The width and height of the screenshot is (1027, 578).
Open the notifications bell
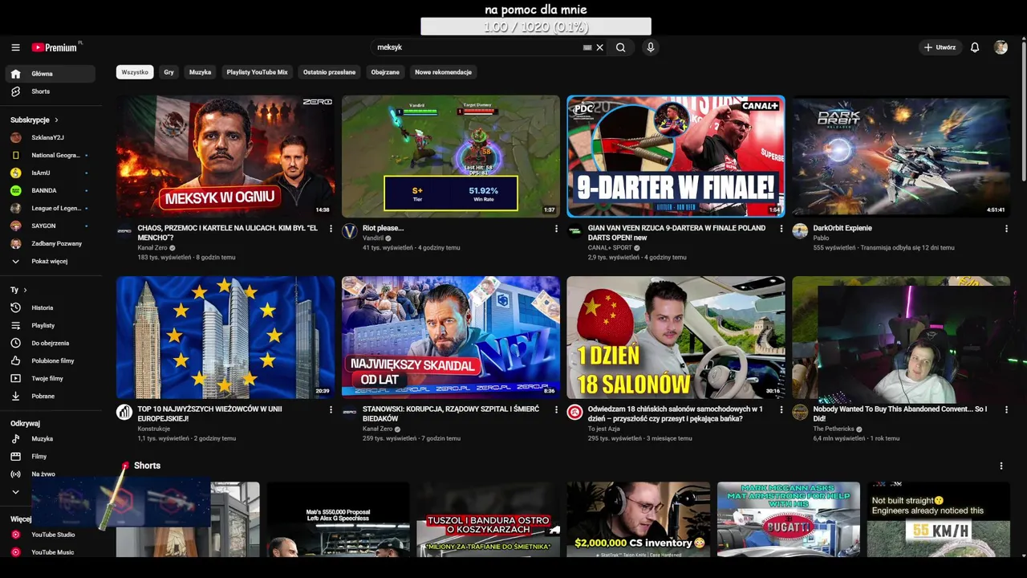975,47
